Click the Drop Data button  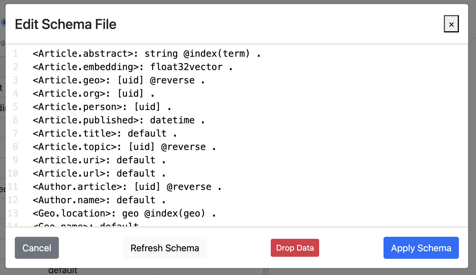(x=295, y=248)
